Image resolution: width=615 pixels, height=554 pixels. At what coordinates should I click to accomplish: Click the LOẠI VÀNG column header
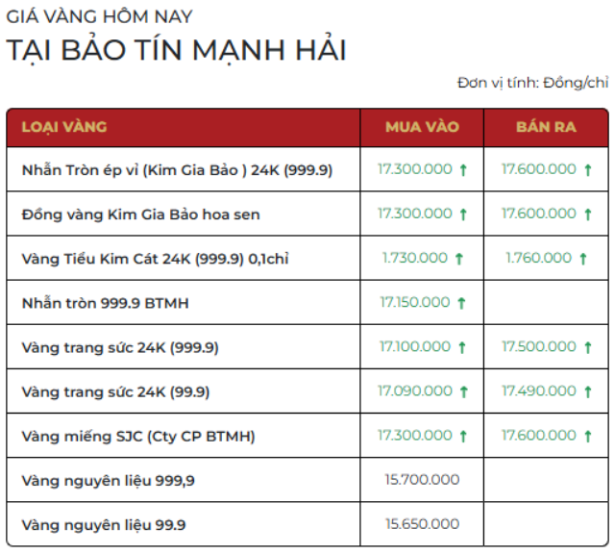(64, 127)
